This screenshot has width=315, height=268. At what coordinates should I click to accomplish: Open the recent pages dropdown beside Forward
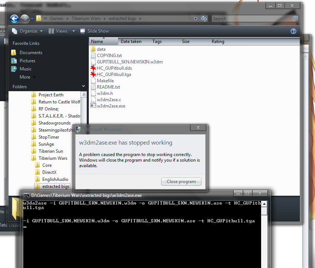click(32, 19)
